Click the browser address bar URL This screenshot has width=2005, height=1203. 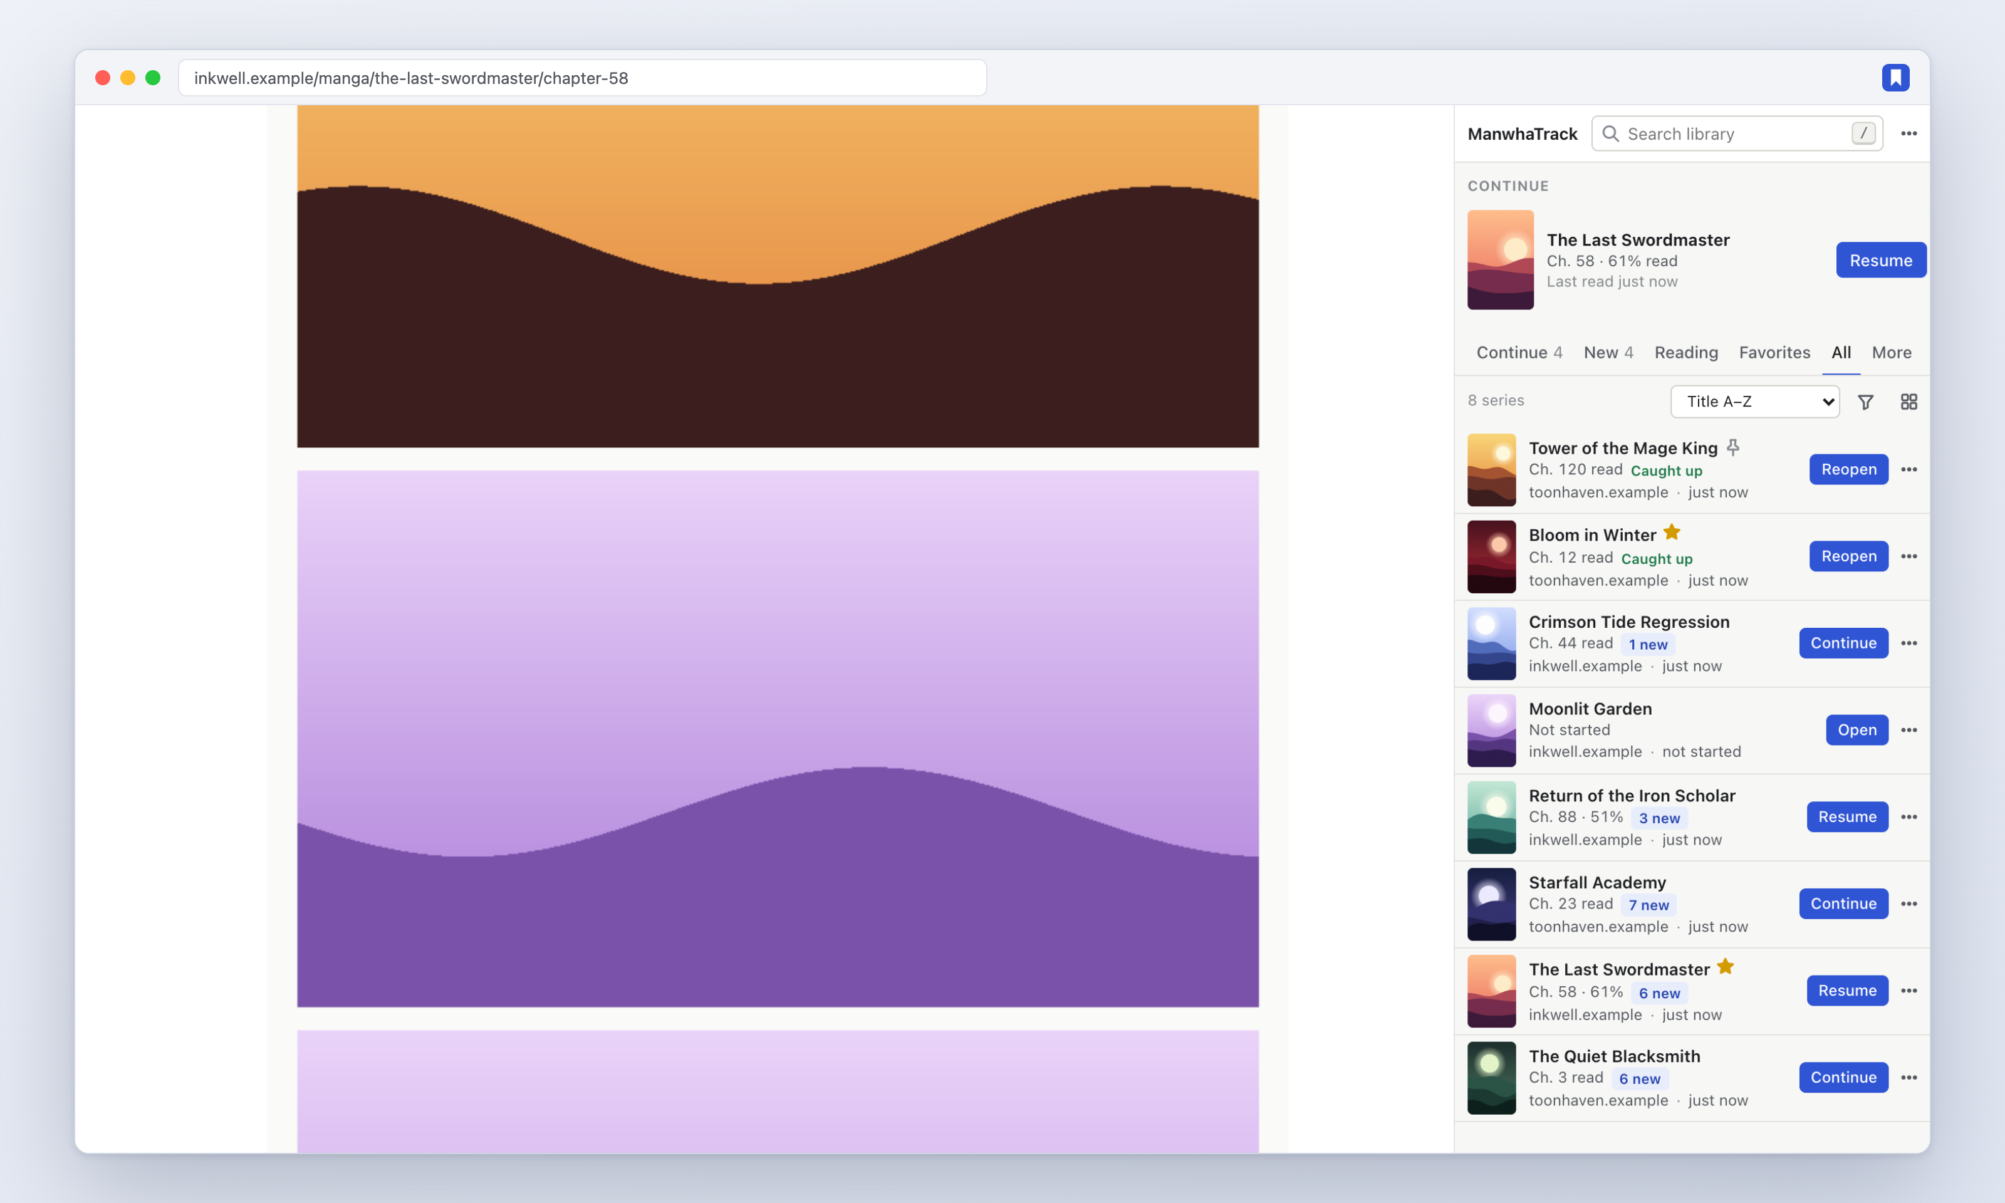(582, 78)
